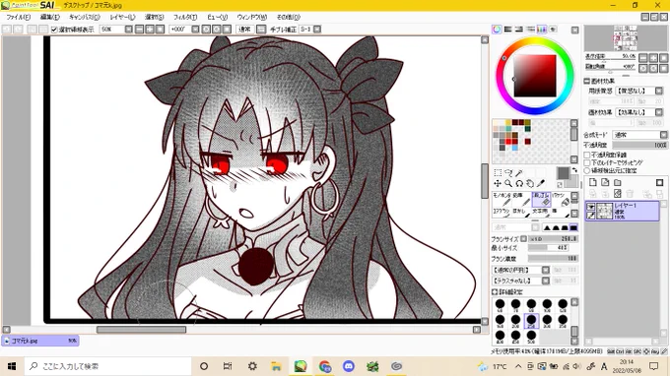Open File Explorer from the taskbar
Image resolution: width=670 pixels, height=376 pixels.
pyautogui.click(x=277, y=366)
